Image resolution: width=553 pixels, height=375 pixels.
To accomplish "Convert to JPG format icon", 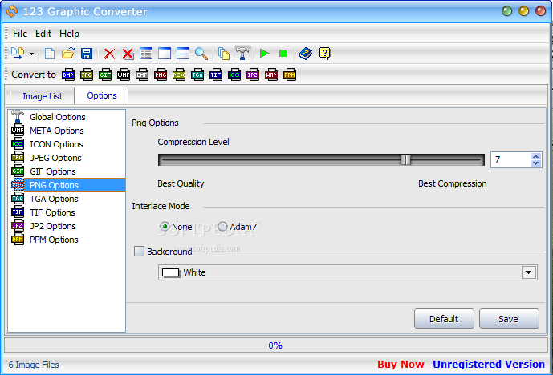I will click(87, 75).
